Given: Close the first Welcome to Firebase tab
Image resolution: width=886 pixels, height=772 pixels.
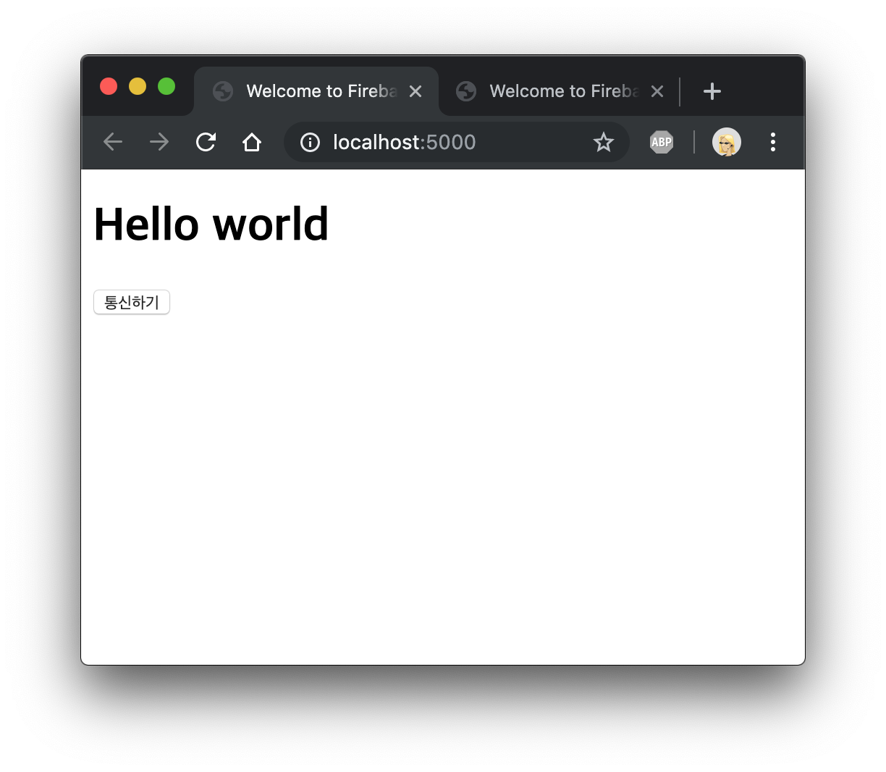Looking at the screenshot, I should [x=415, y=91].
